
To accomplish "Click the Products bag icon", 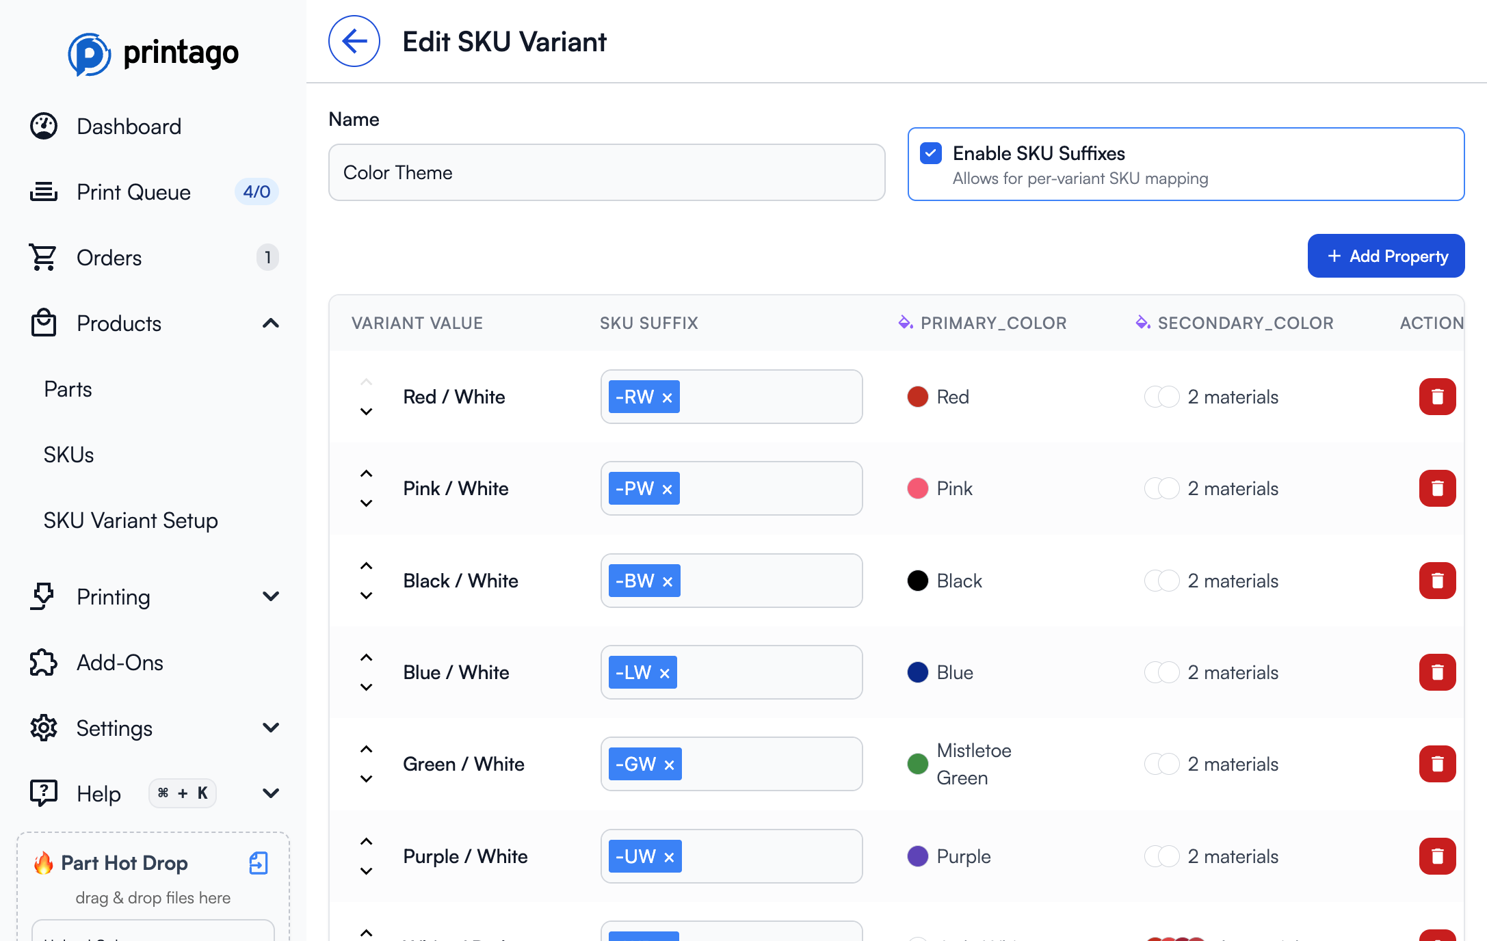I will click(43, 323).
